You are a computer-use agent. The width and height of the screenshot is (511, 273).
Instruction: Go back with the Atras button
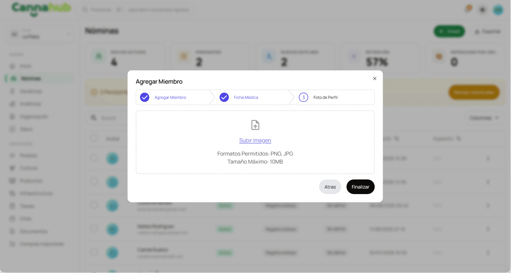(330, 187)
